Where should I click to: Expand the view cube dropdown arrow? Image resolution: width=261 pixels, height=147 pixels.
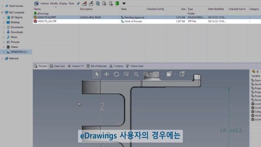(188, 74)
